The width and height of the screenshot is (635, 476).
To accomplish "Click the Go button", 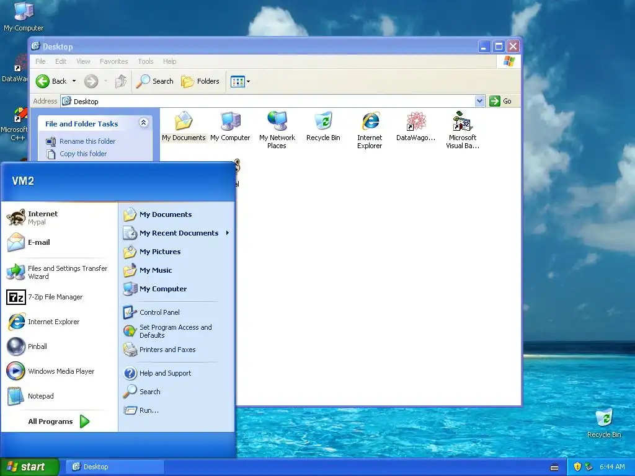I will click(500, 101).
